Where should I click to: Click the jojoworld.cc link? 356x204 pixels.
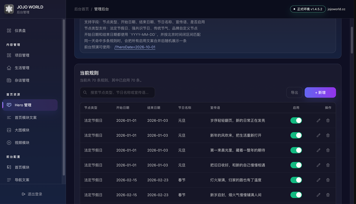coord(336,9)
